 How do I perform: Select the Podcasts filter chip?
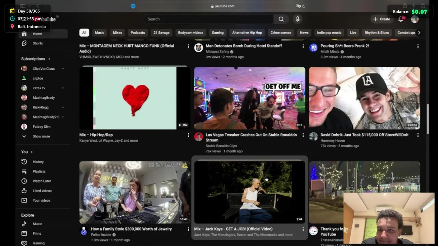tap(138, 33)
